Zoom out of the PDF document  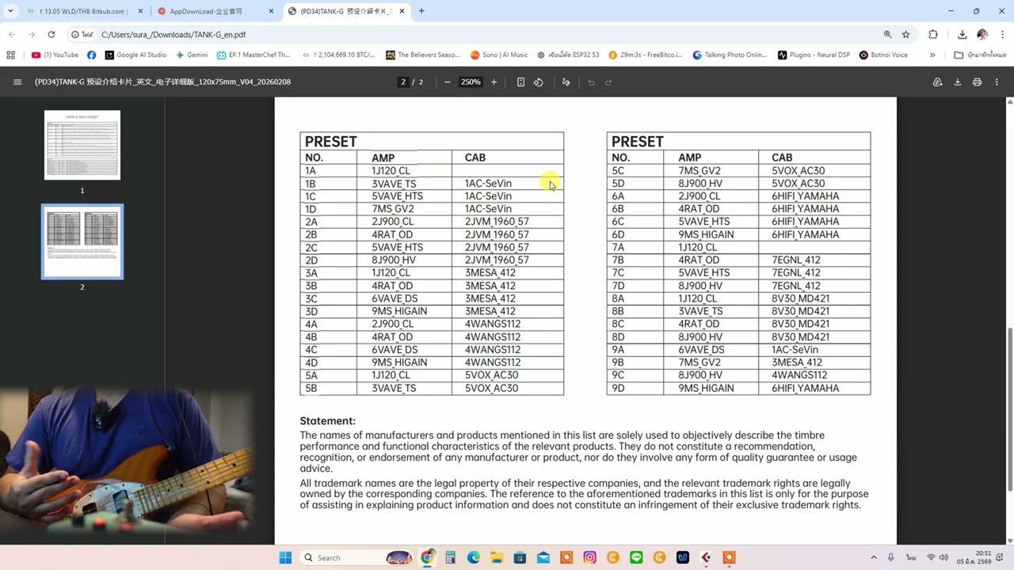point(448,82)
